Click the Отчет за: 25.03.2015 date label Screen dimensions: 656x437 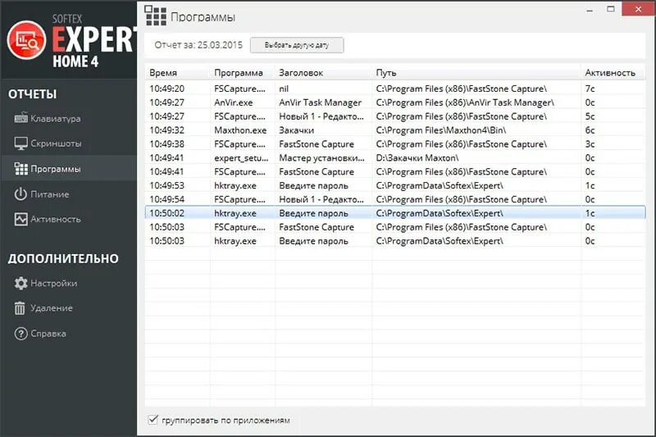(x=198, y=45)
